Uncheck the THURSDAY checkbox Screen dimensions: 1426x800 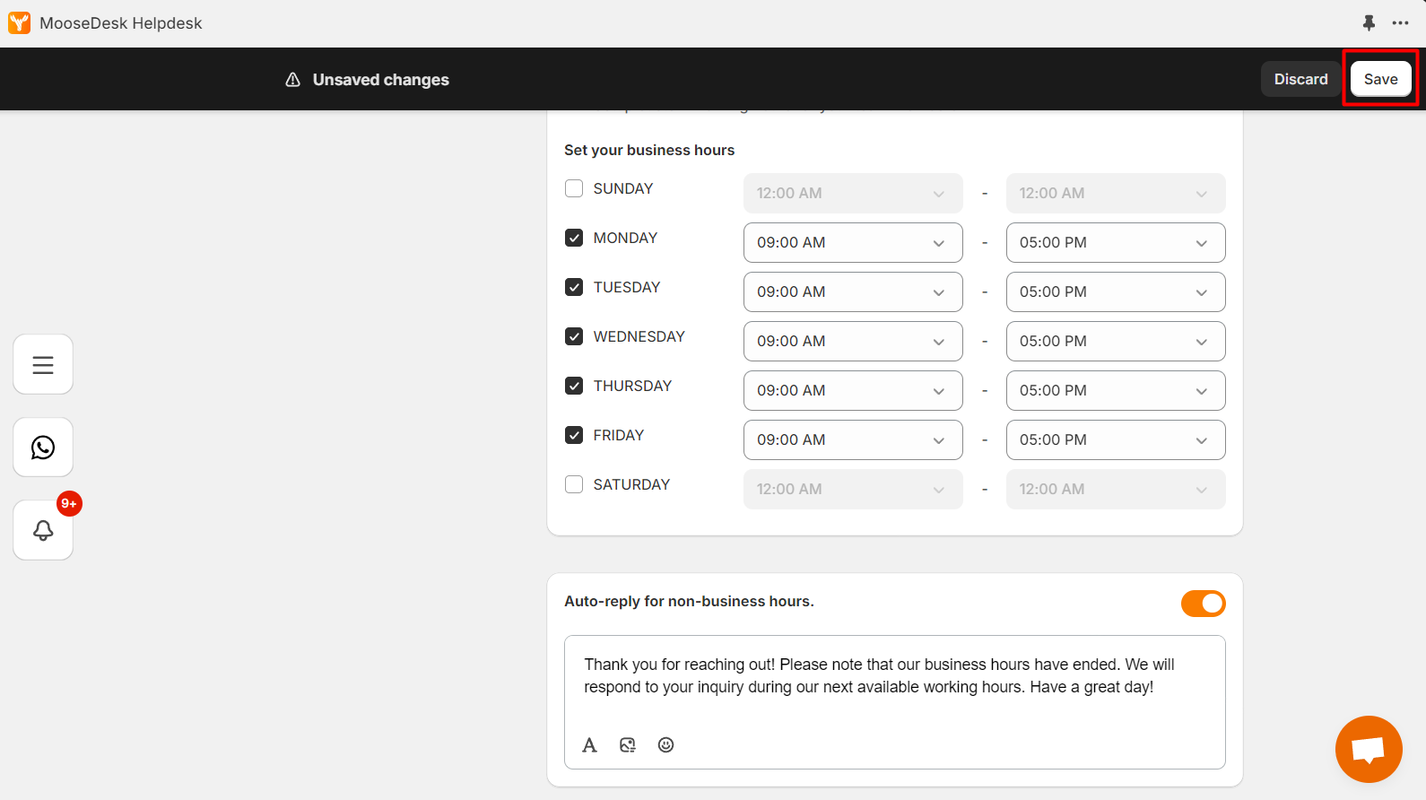pos(574,386)
